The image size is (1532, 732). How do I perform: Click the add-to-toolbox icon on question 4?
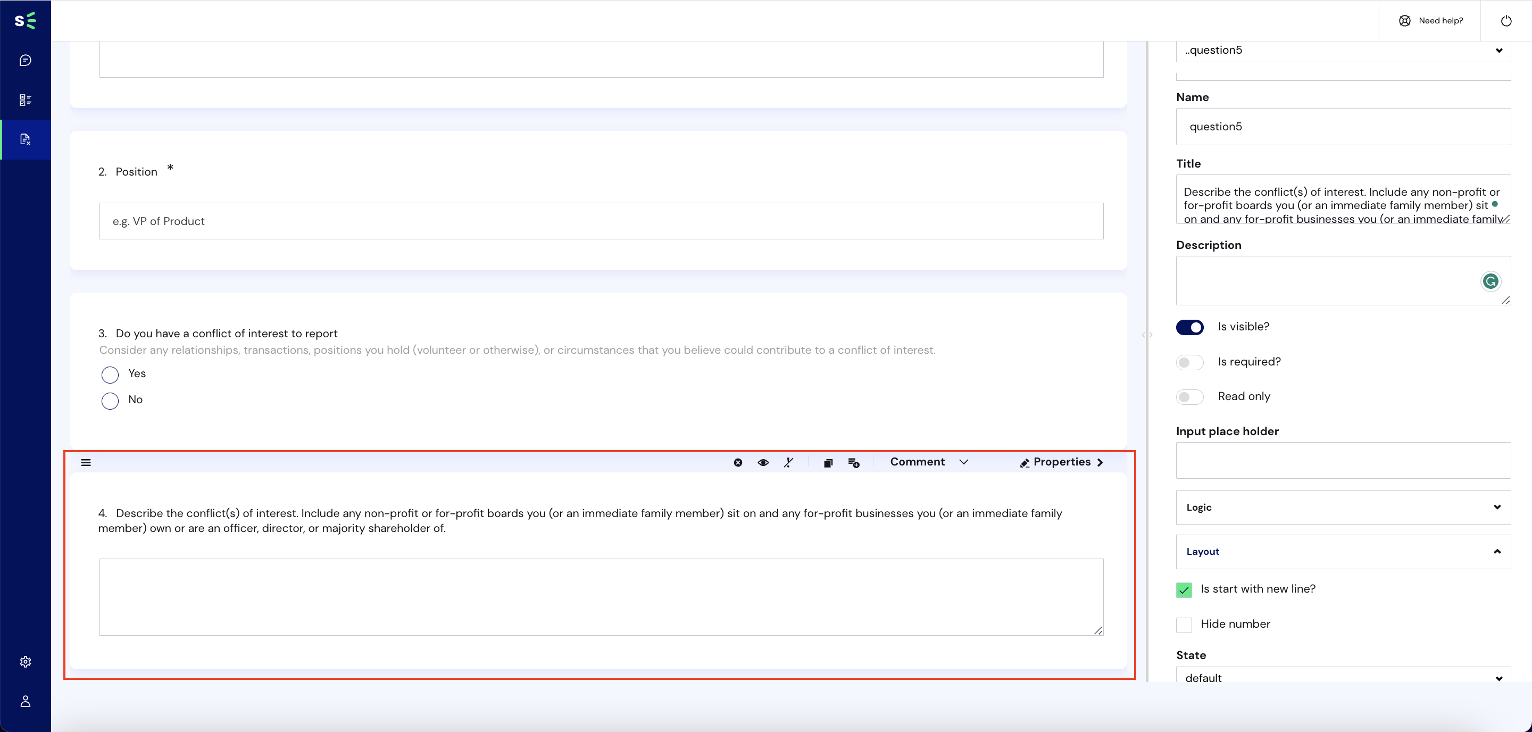853,463
